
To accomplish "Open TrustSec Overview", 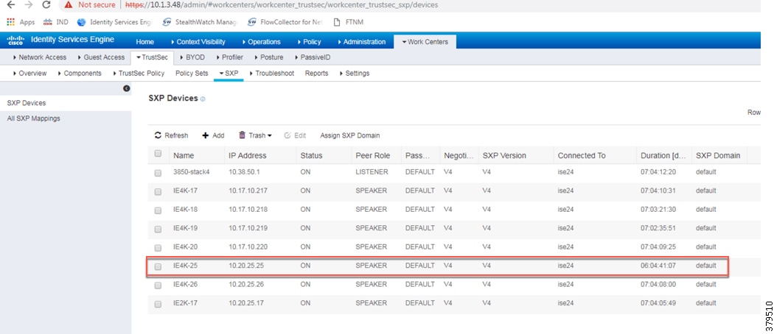I will click(29, 74).
